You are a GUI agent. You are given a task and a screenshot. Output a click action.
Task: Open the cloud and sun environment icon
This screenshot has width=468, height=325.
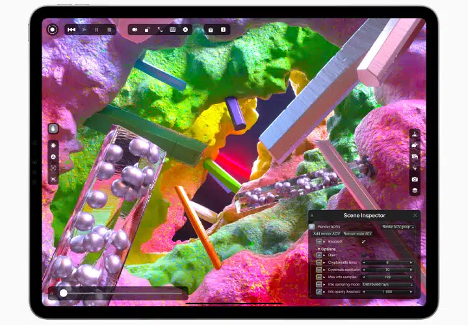point(415,146)
